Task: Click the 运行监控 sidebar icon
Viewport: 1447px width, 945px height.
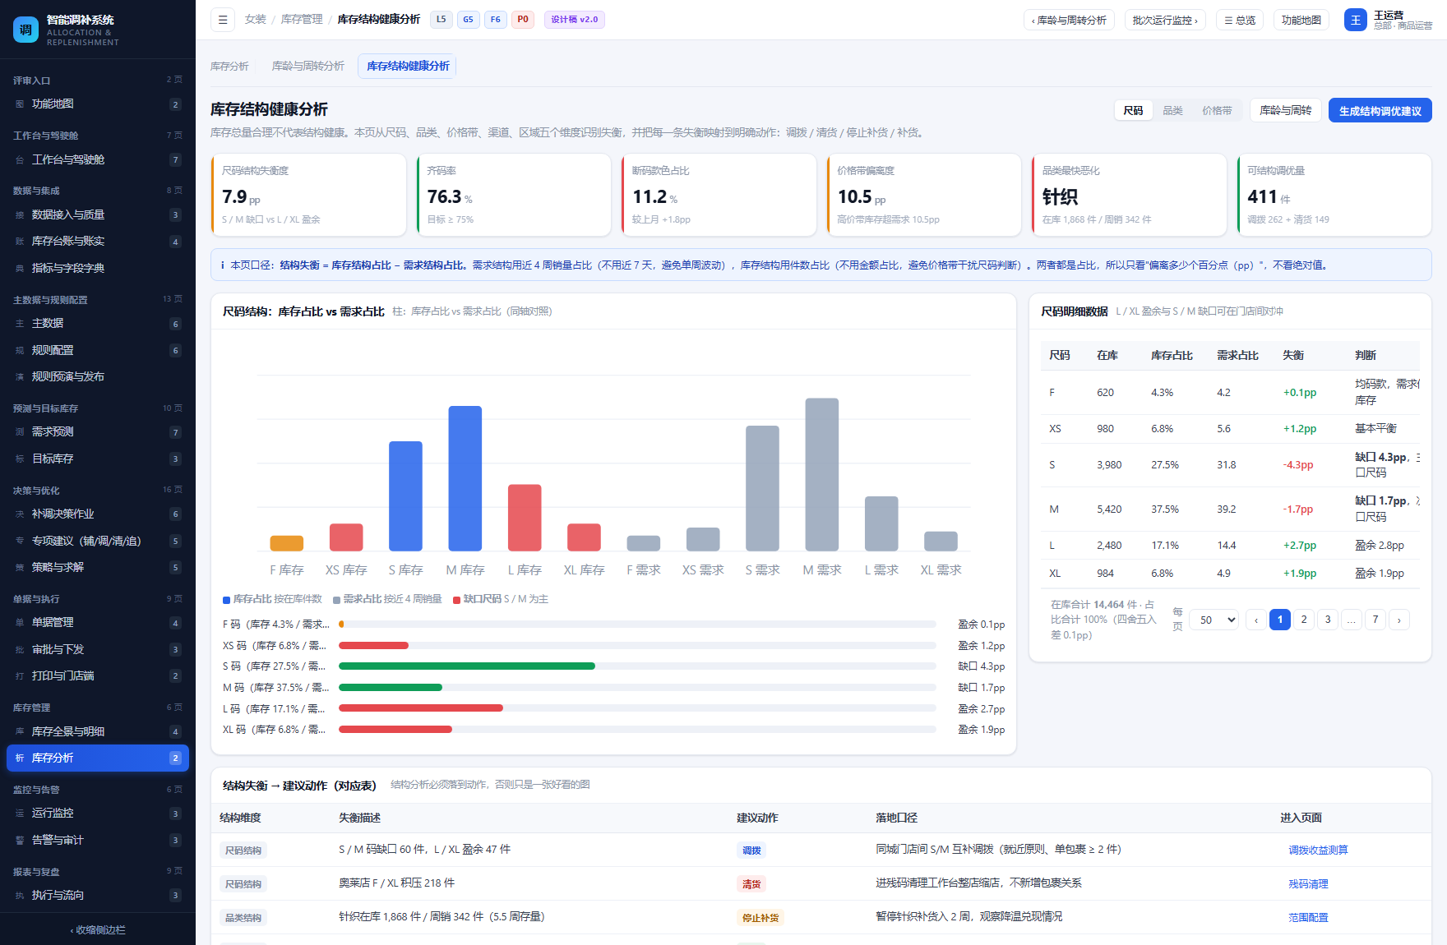Action: tap(20, 814)
